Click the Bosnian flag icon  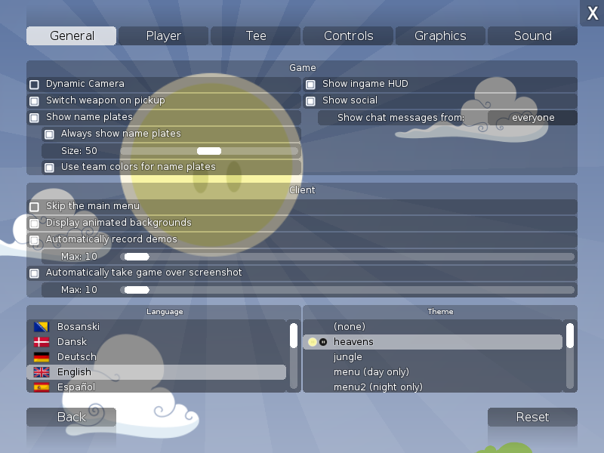(42, 327)
